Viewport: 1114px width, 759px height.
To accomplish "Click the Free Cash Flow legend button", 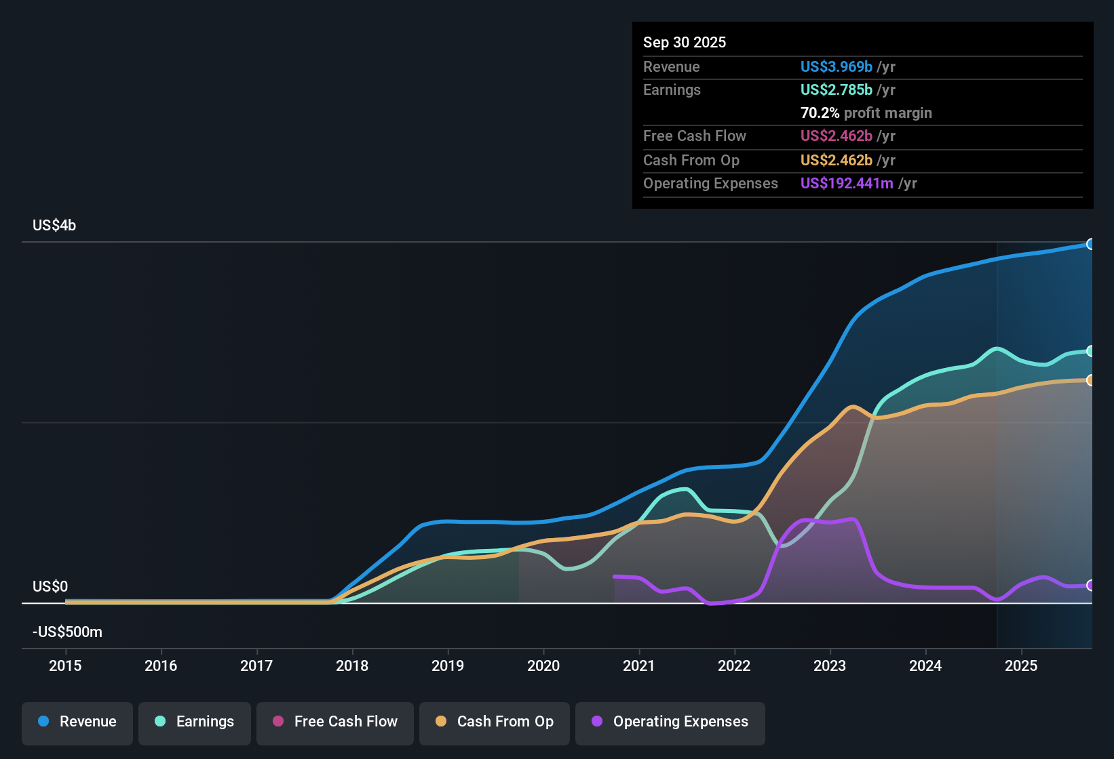I will pyautogui.click(x=334, y=722).
